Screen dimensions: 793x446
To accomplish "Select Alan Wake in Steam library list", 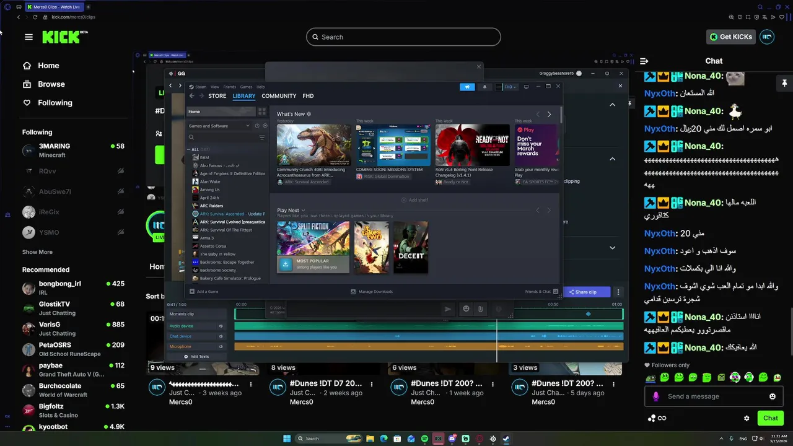I will coord(210,181).
